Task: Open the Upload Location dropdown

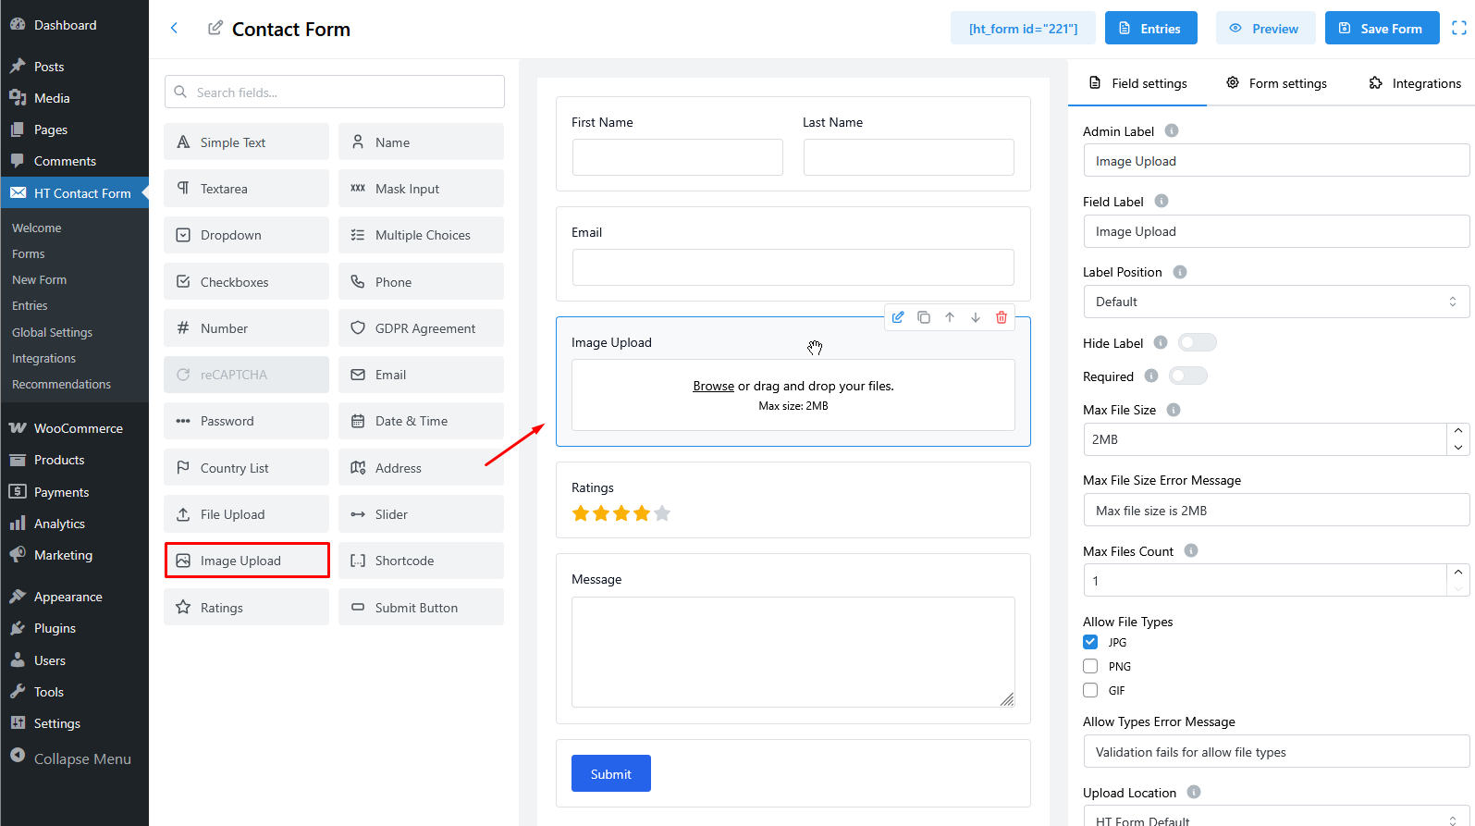Action: point(1275,819)
